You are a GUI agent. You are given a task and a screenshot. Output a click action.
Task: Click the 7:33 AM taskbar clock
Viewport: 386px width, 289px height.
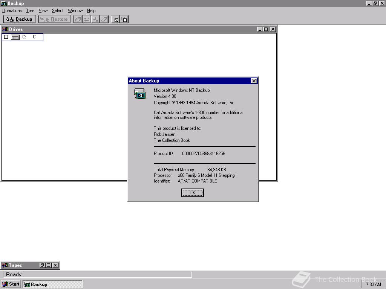coord(374,284)
